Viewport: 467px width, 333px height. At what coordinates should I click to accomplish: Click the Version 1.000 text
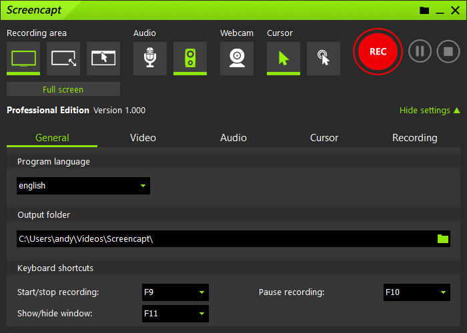pos(119,111)
